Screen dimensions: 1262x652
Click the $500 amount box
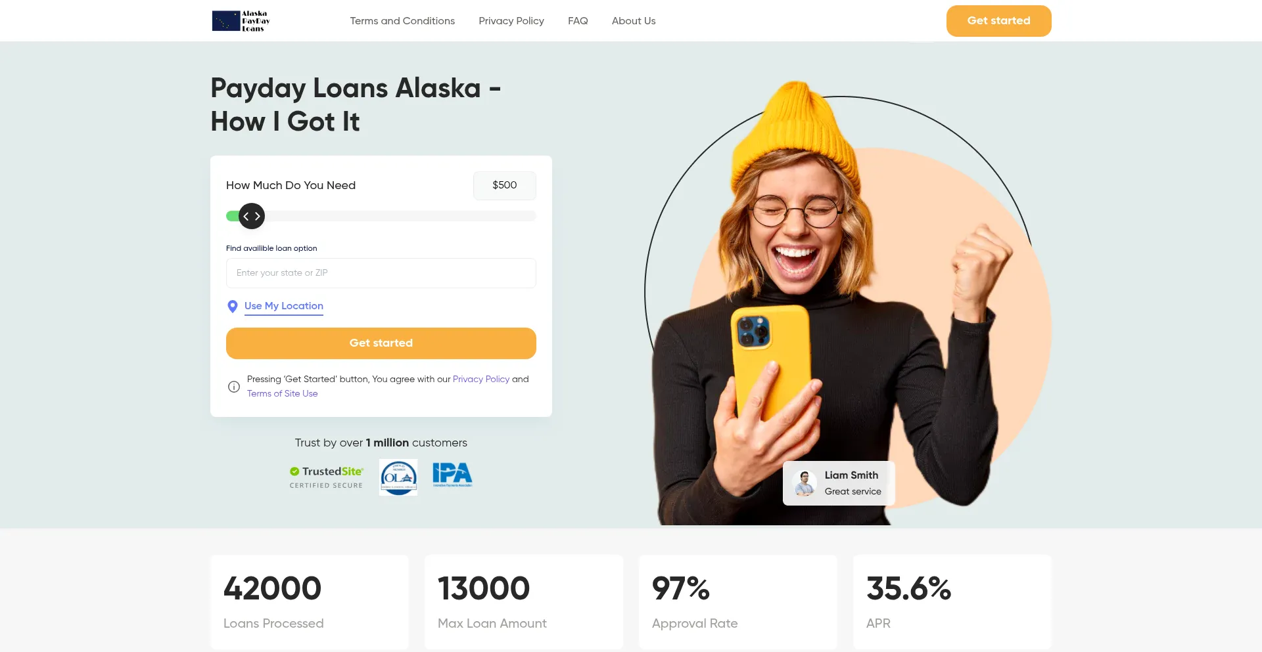505,186
